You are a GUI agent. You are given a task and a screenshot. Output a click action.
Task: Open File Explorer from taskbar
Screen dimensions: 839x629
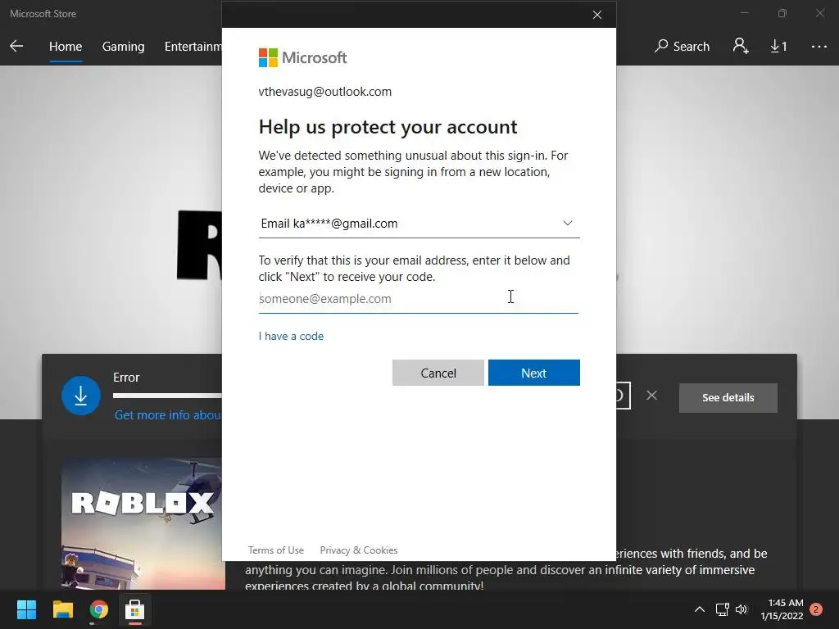(62, 609)
